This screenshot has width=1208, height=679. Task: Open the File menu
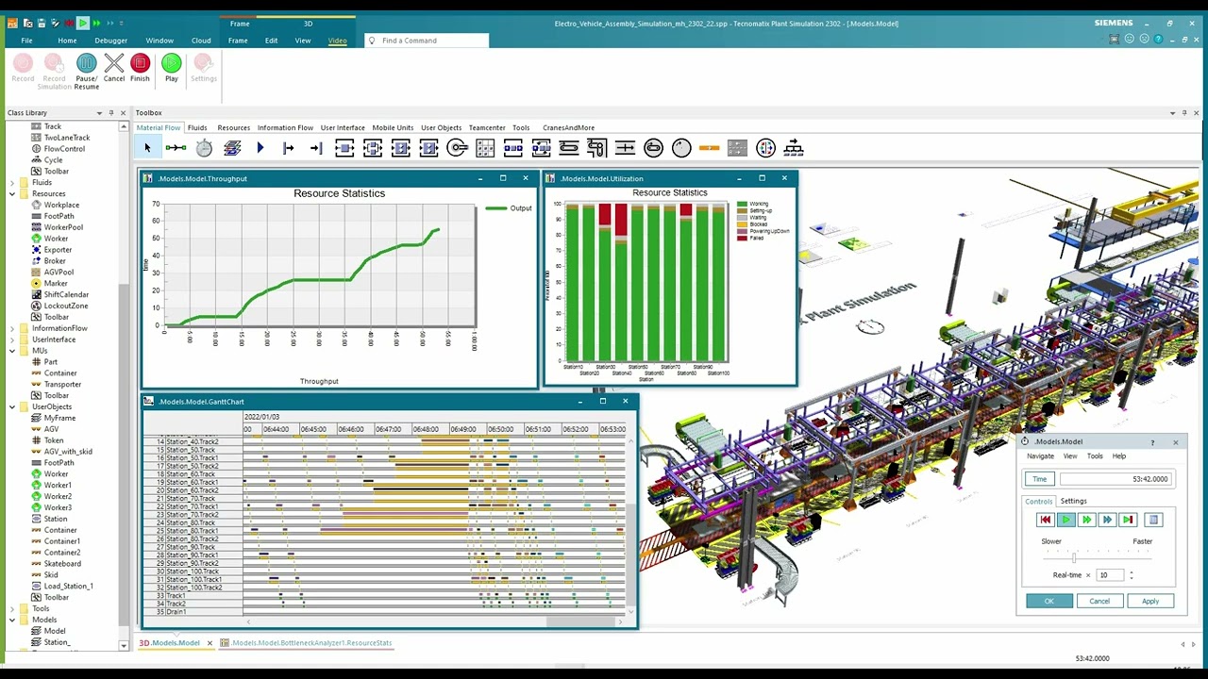click(26, 41)
